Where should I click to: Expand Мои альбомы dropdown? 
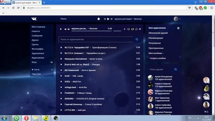(156, 53)
